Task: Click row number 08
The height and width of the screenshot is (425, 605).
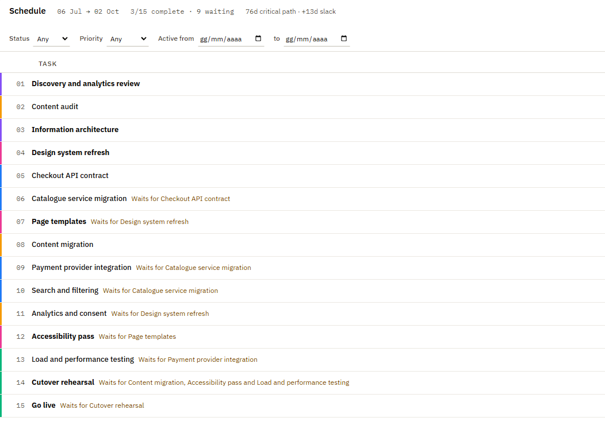Action: [x=21, y=245]
